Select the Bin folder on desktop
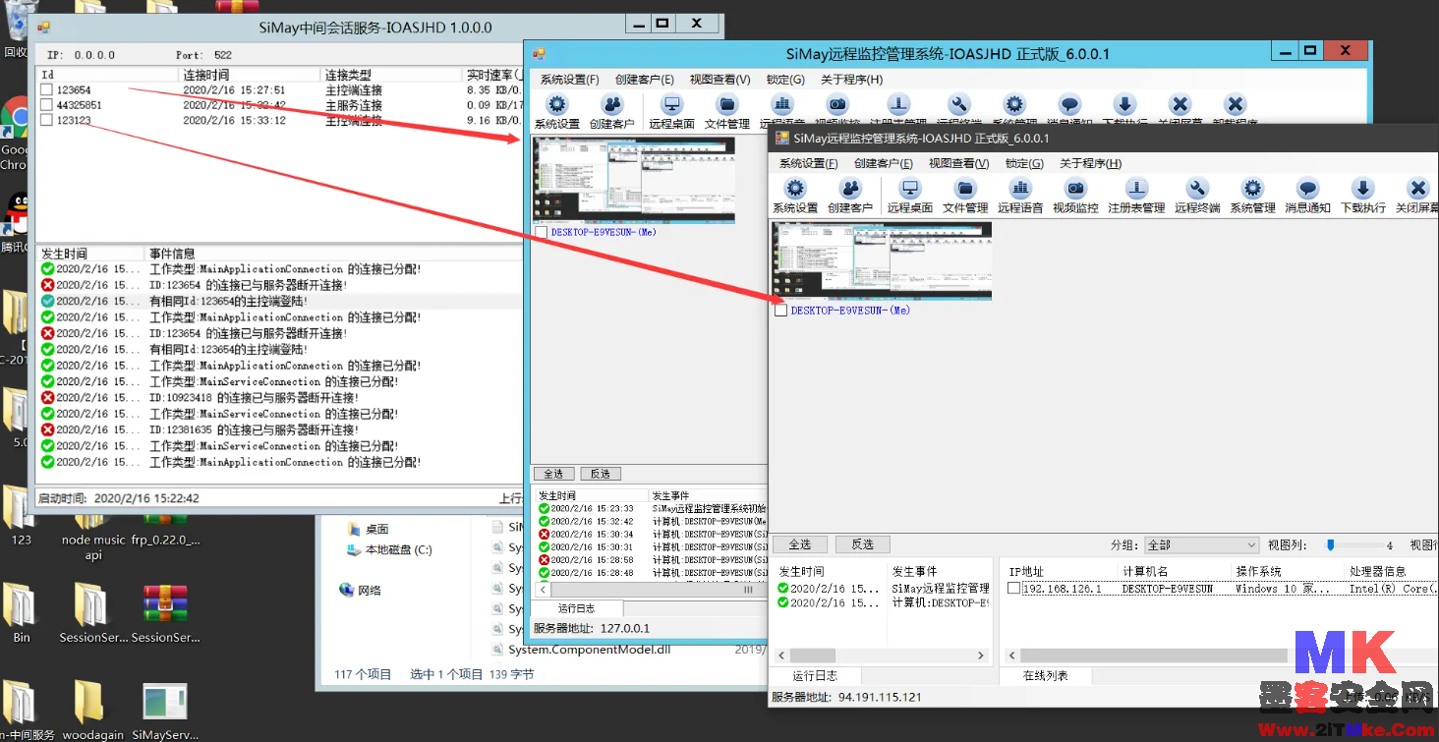Image resolution: width=1439 pixels, height=742 pixels. coord(21,612)
